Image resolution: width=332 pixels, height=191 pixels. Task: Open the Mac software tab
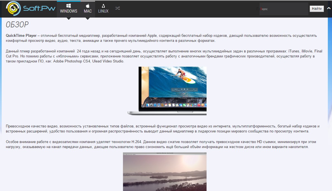point(88,9)
